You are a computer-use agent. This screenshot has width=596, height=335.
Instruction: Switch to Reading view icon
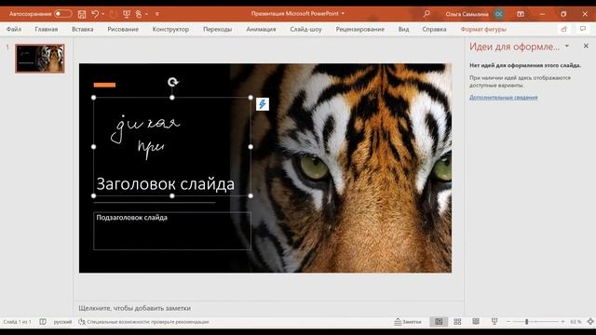pyautogui.click(x=476, y=322)
